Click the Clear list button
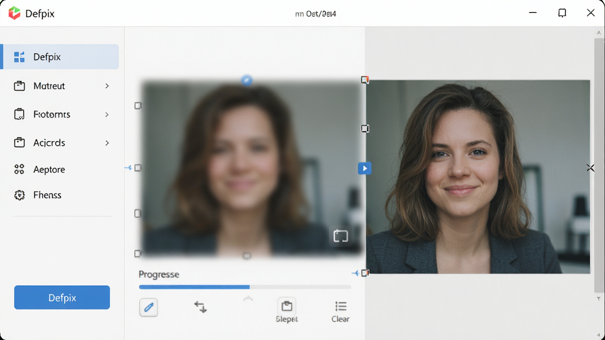Image resolution: width=605 pixels, height=340 pixels. point(340,312)
